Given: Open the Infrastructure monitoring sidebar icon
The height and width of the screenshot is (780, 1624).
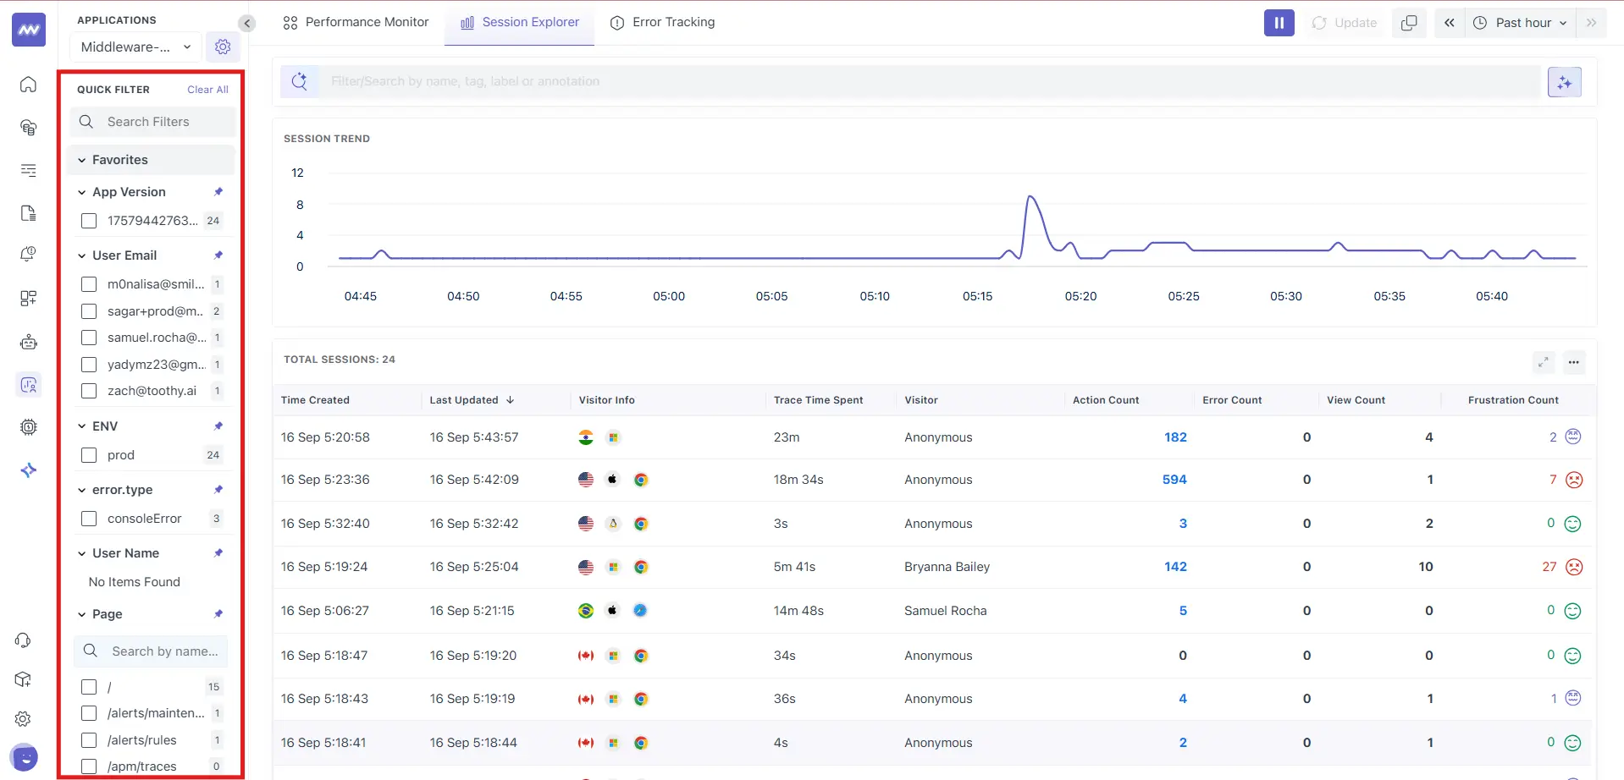Looking at the screenshot, I should point(28,127).
